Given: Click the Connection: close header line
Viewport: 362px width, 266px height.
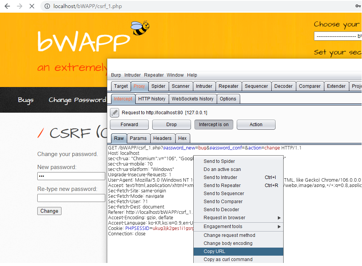Looking at the screenshot, I should tap(127, 234).
